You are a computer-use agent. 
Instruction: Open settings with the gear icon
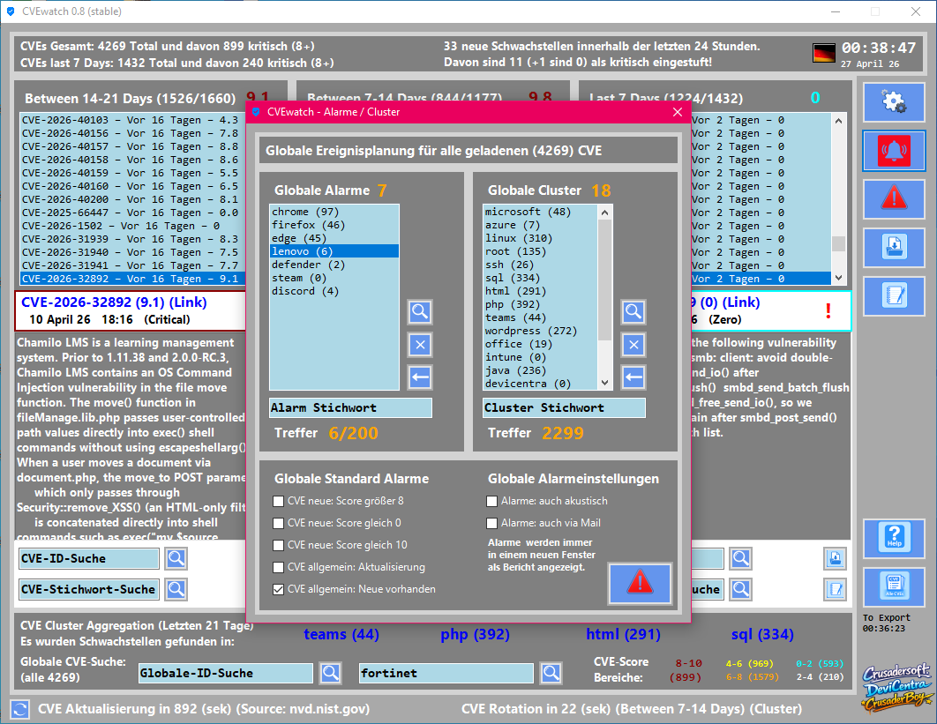tap(894, 101)
